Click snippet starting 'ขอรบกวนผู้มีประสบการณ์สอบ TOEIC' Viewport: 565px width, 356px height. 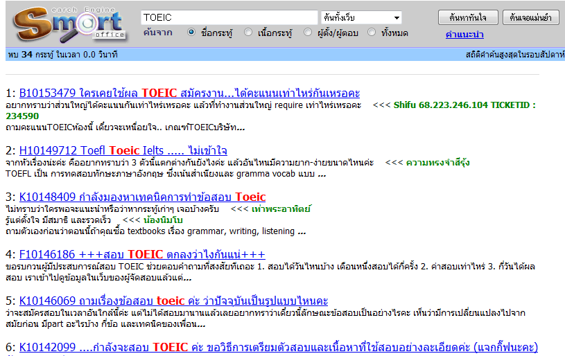coord(270,272)
